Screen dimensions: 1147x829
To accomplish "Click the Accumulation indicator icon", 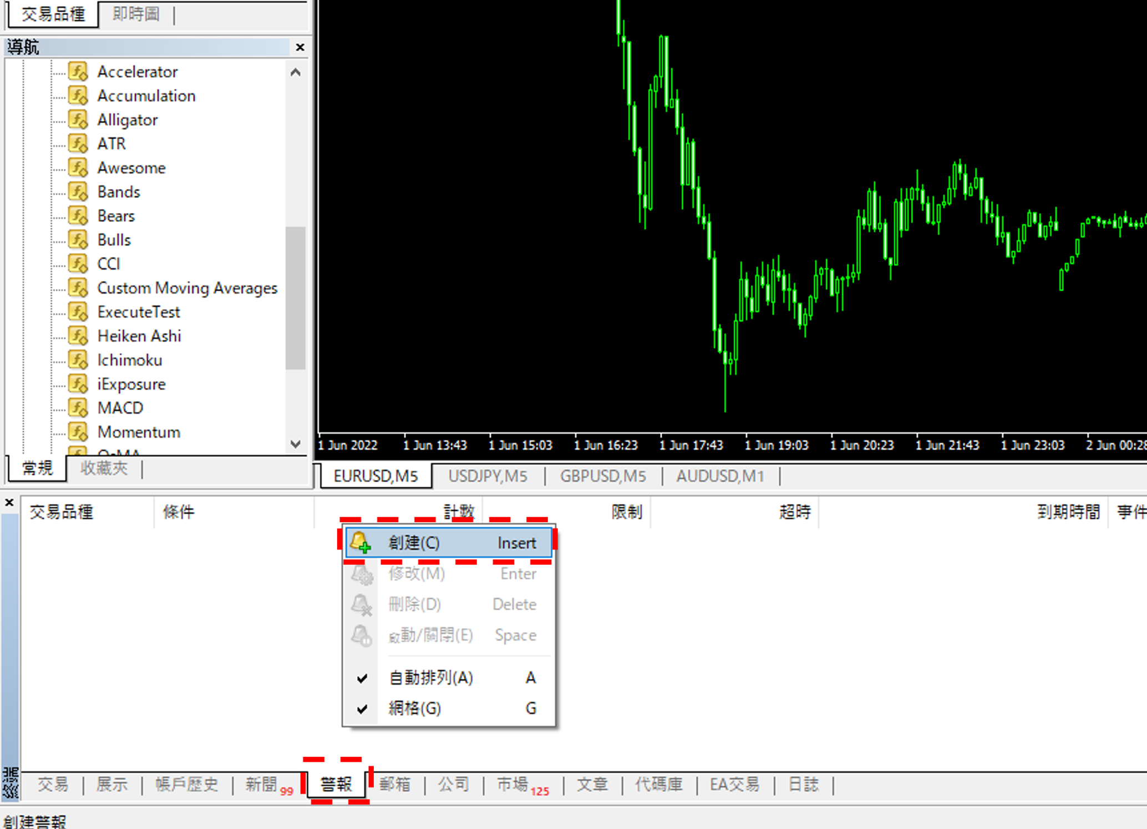I will (x=78, y=95).
